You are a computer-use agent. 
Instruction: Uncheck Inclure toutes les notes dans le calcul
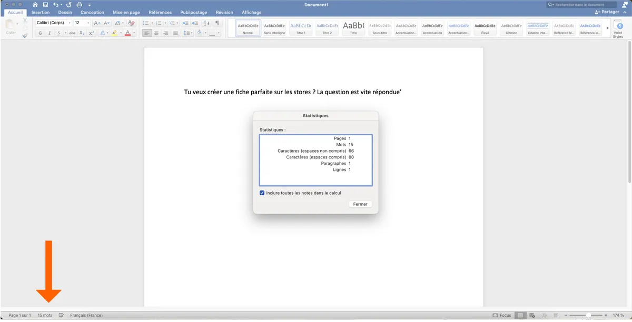click(262, 193)
